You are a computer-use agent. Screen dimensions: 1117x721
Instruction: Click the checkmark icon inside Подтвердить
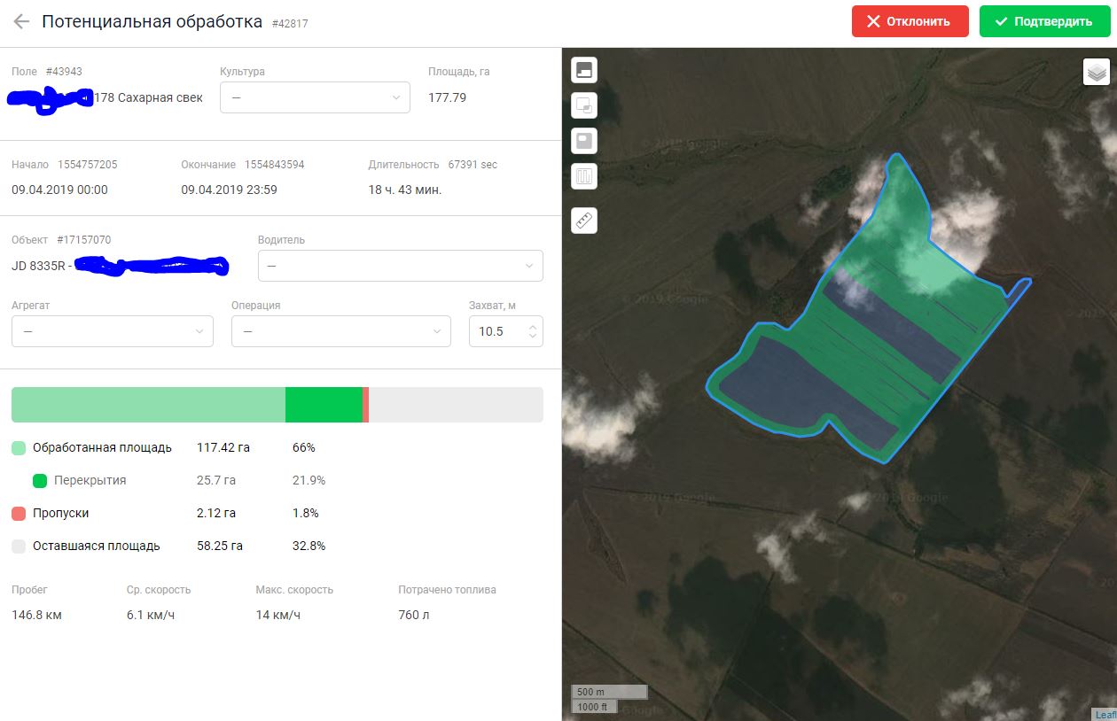click(1001, 22)
